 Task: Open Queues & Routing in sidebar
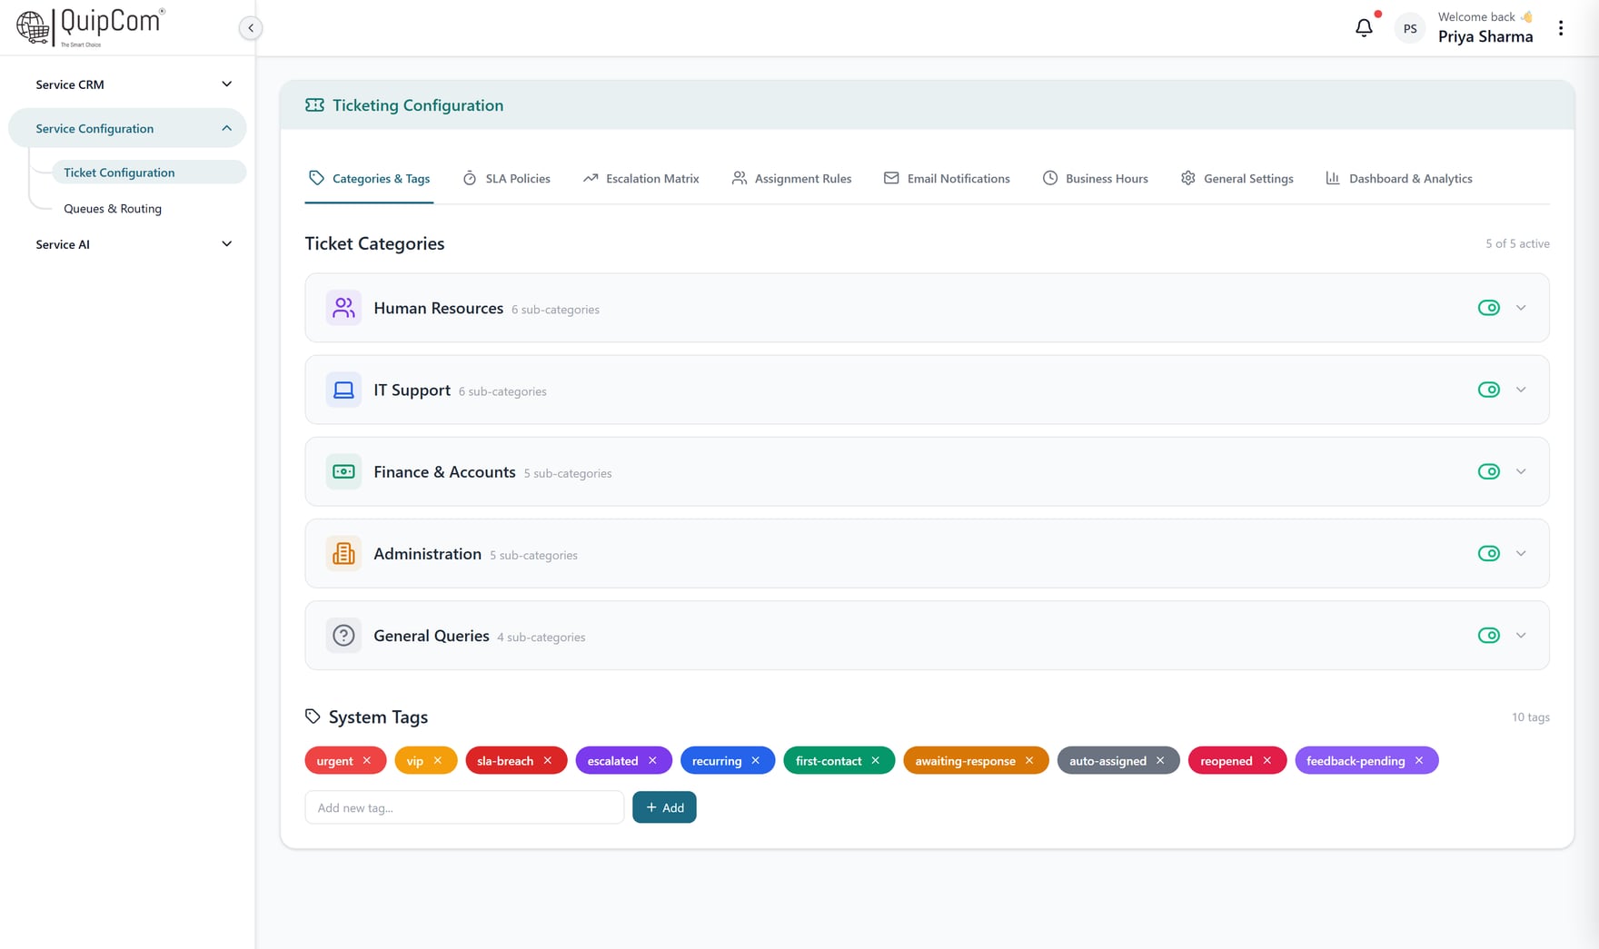tap(113, 209)
